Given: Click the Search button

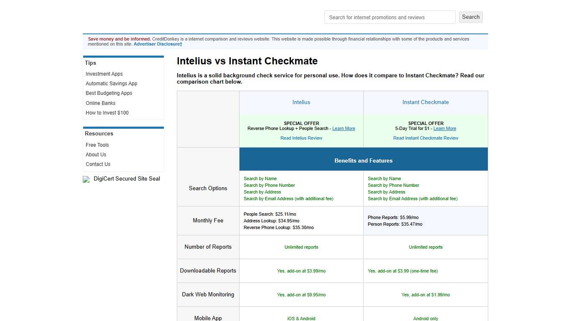Looking at the screenshot, I should pyautogui.click(x=470, y=17).
